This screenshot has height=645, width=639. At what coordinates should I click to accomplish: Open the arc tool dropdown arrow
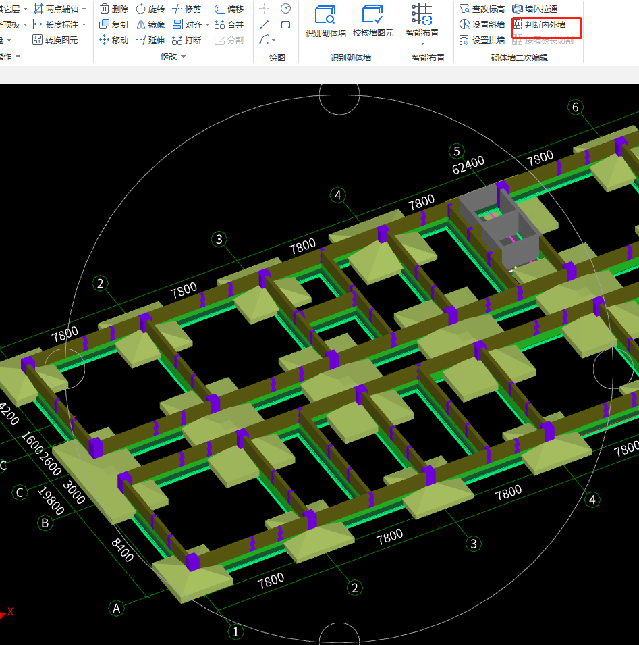pyautogui.click(x=274, y=40)
